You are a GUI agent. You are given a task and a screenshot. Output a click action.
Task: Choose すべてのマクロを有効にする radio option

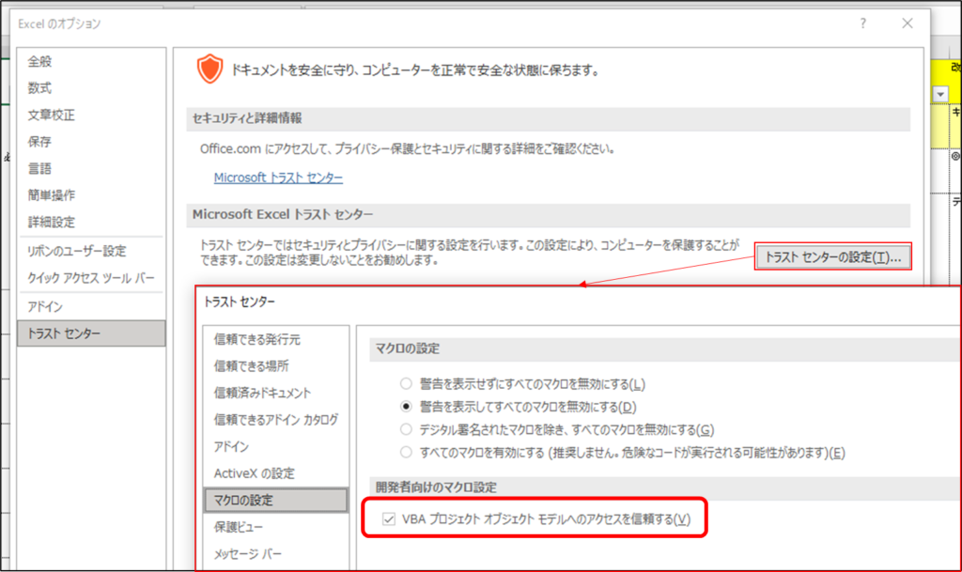[406, 453]
